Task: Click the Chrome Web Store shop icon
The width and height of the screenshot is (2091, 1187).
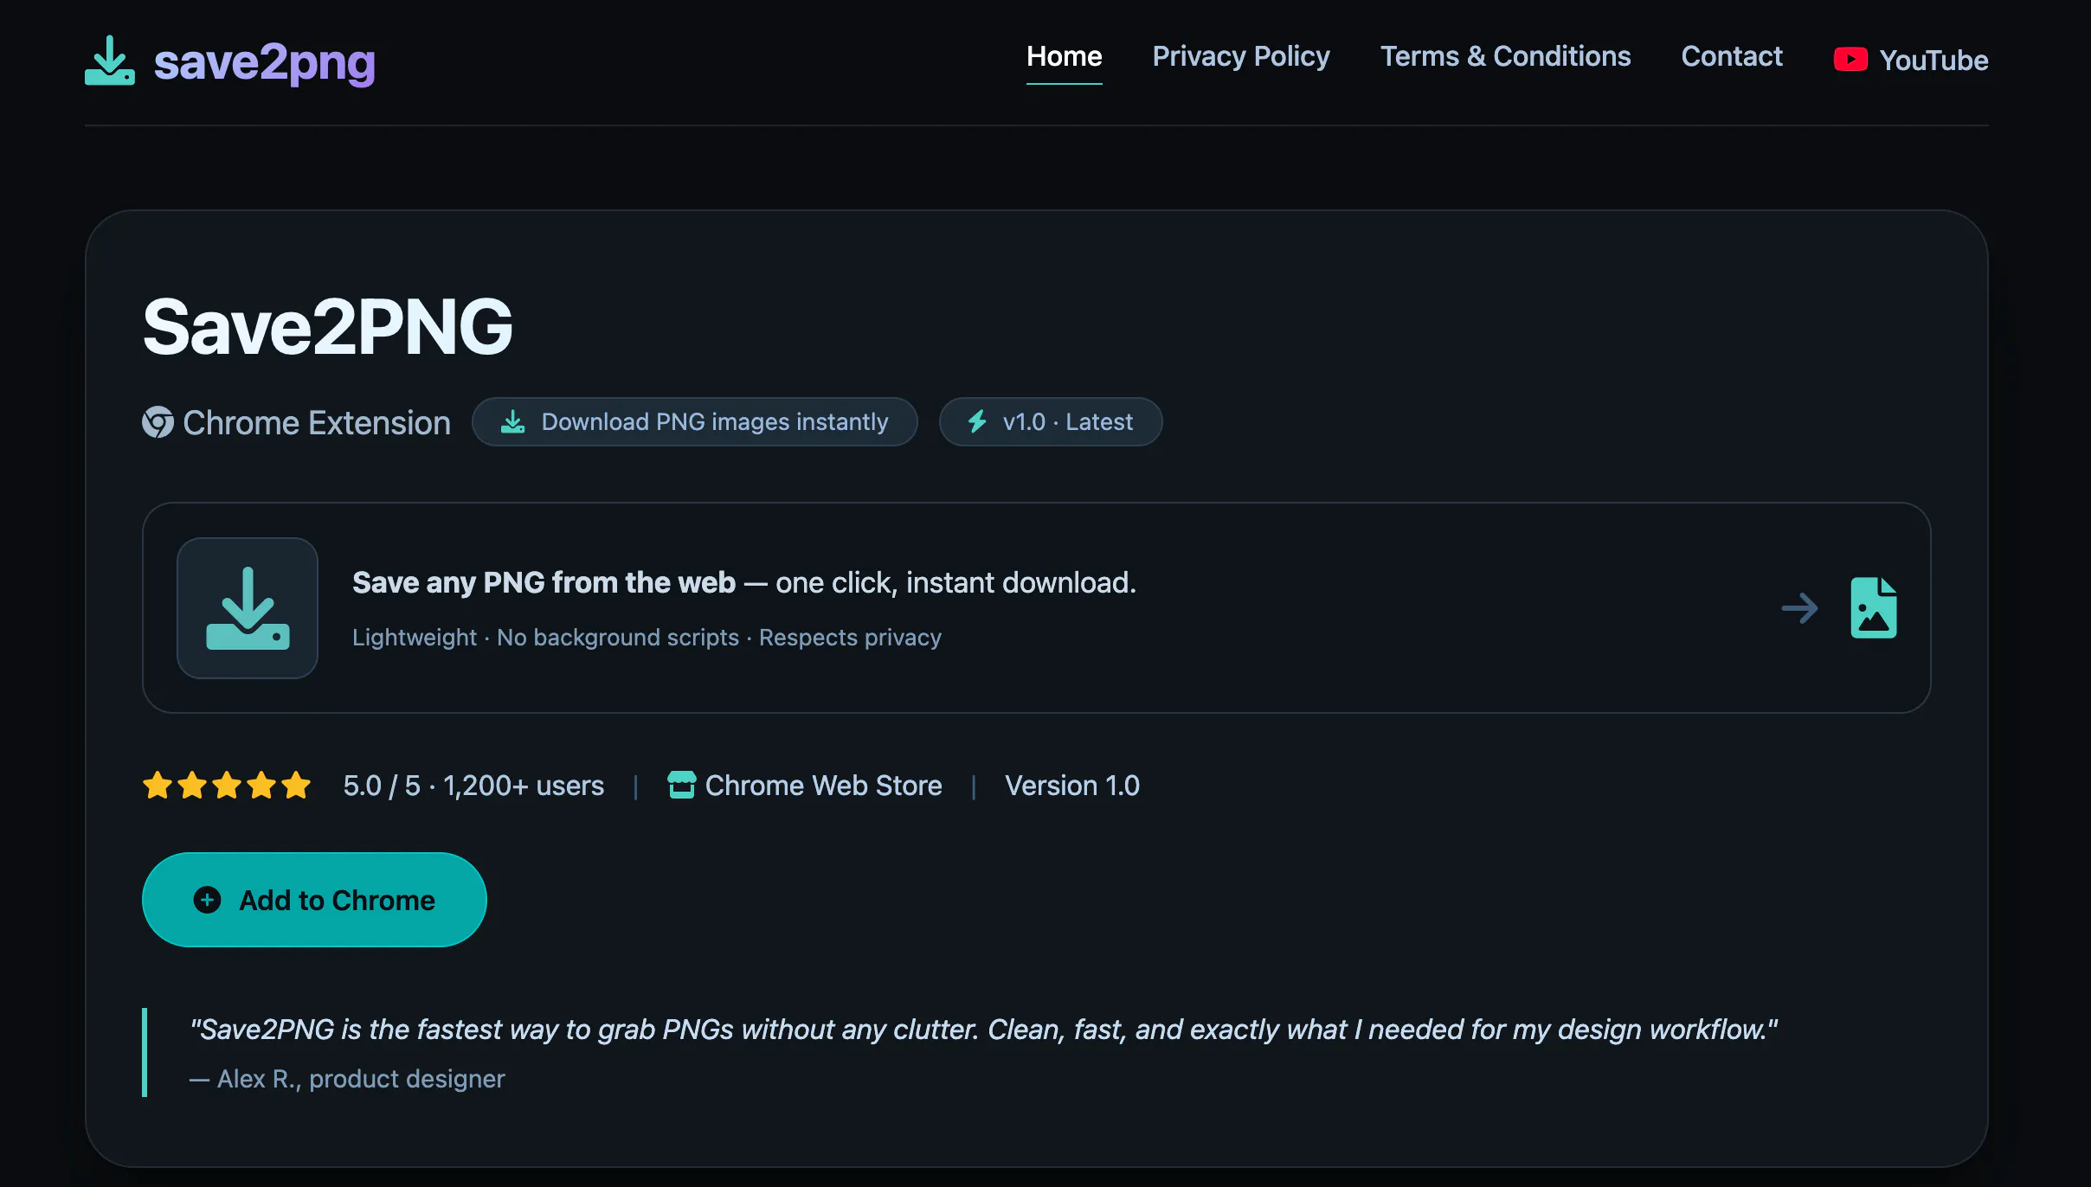Action: pos(682,785)
